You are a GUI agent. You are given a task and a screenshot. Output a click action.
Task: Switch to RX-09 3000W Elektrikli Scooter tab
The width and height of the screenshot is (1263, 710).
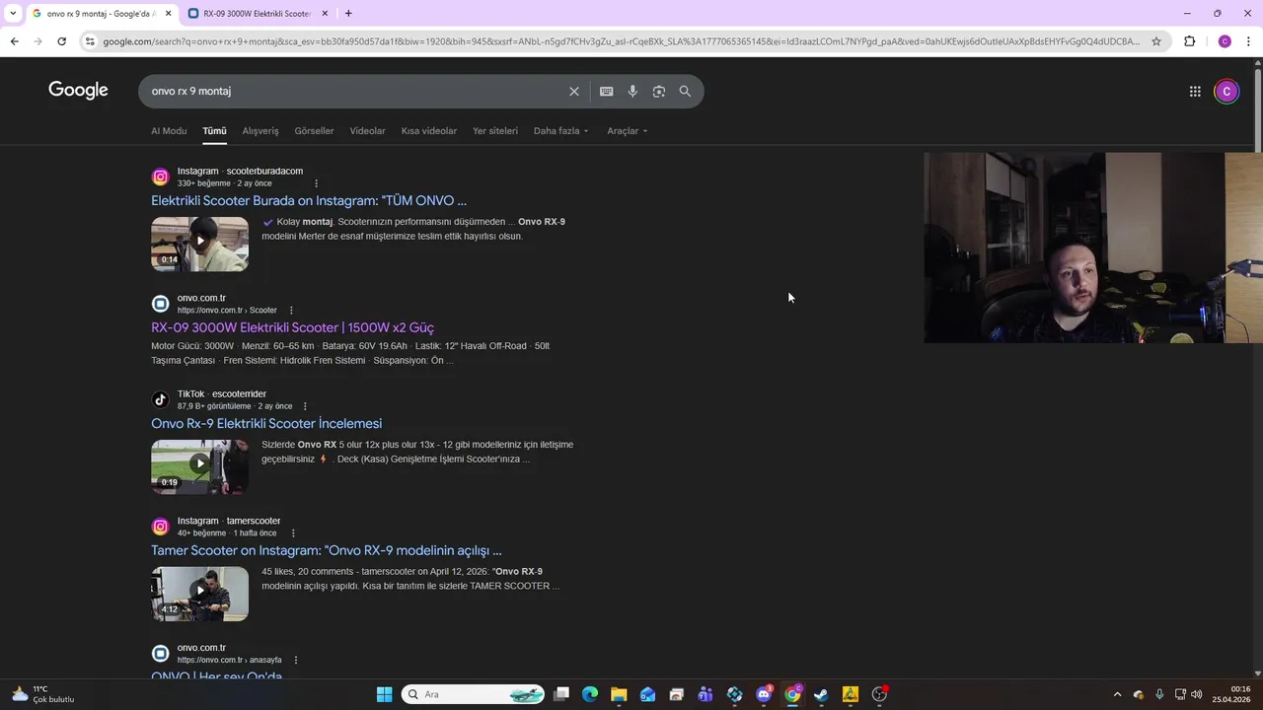click(x=259, y=14)
